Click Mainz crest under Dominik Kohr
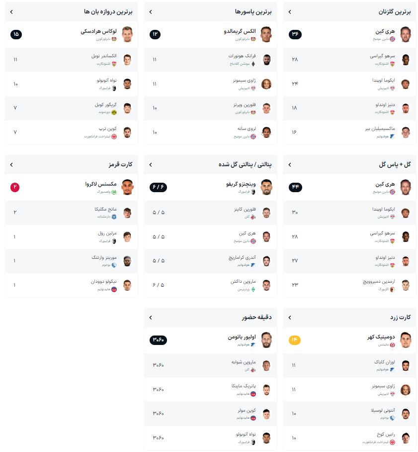Image resolution: width=418 pixels, height=452 pixels. 392,345
